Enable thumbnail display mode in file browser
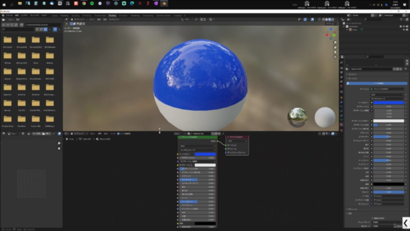 pyautogui.click(x=45, y=30)
